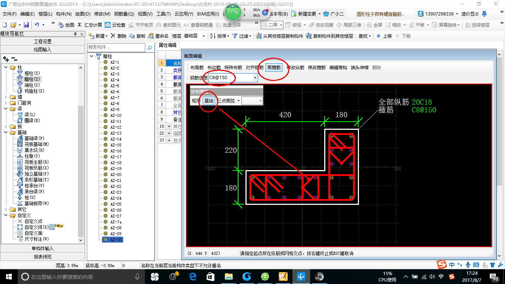Click the collapse-all minus icon in navigator

(14, 58)
